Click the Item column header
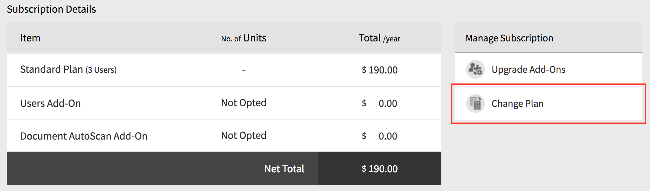Image resolution: width=650 pixels, height=191 pixels. (x=30, y=38)
